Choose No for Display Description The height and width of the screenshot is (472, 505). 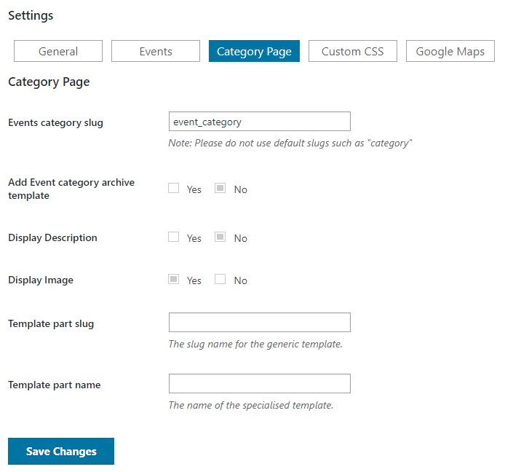(x=220, y=237)
